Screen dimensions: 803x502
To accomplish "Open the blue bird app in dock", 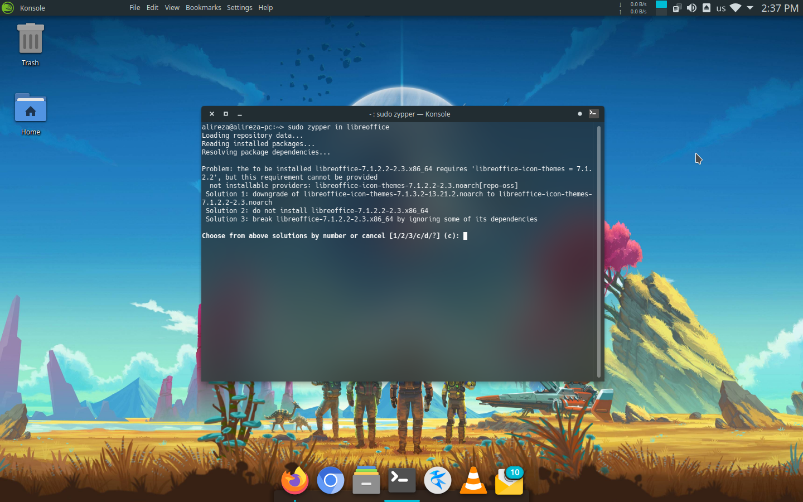I will coord(438,480).
